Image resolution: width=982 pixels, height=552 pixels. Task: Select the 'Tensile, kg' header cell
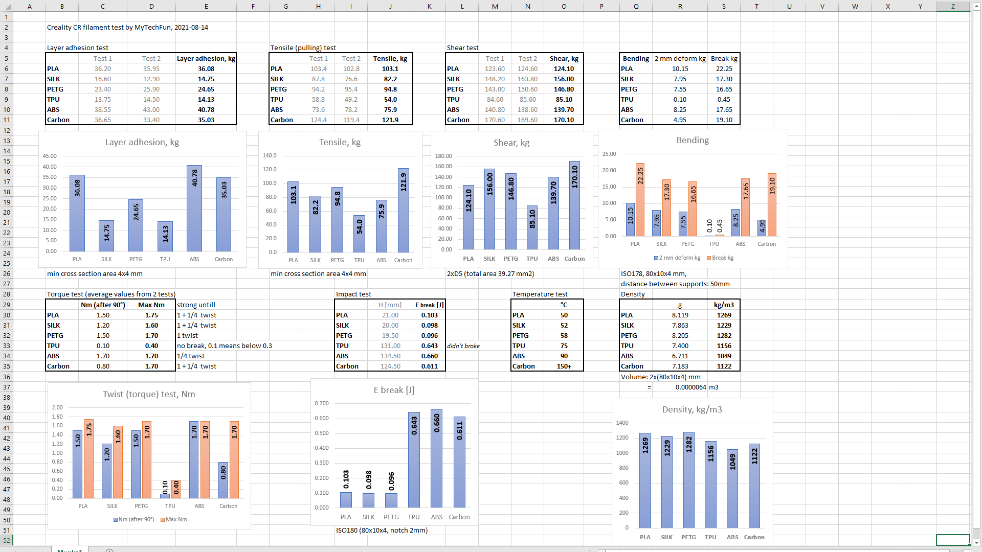click(390, 59)
